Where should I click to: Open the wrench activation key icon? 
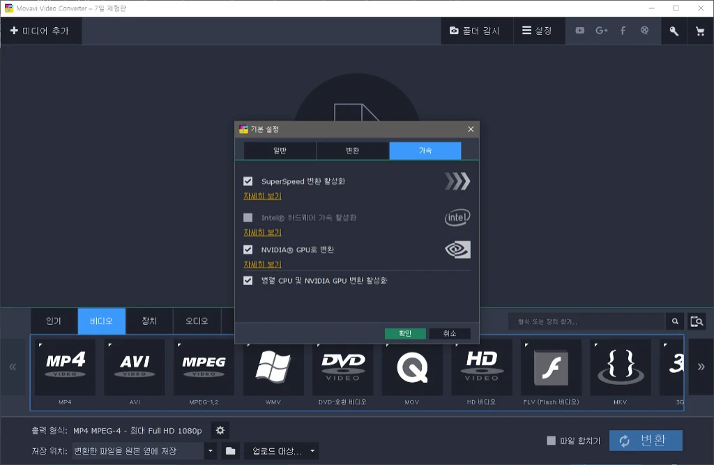[x=674, y=31]
